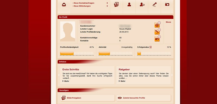217x104 pixels.
Task: Click the eye icon for visited profiles
Action: (120, 98)
